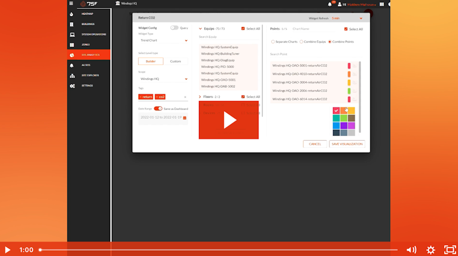Open the apps grid icon in top bar
The width and height of the screenshot is (458, 256).
tap(382, 4)
